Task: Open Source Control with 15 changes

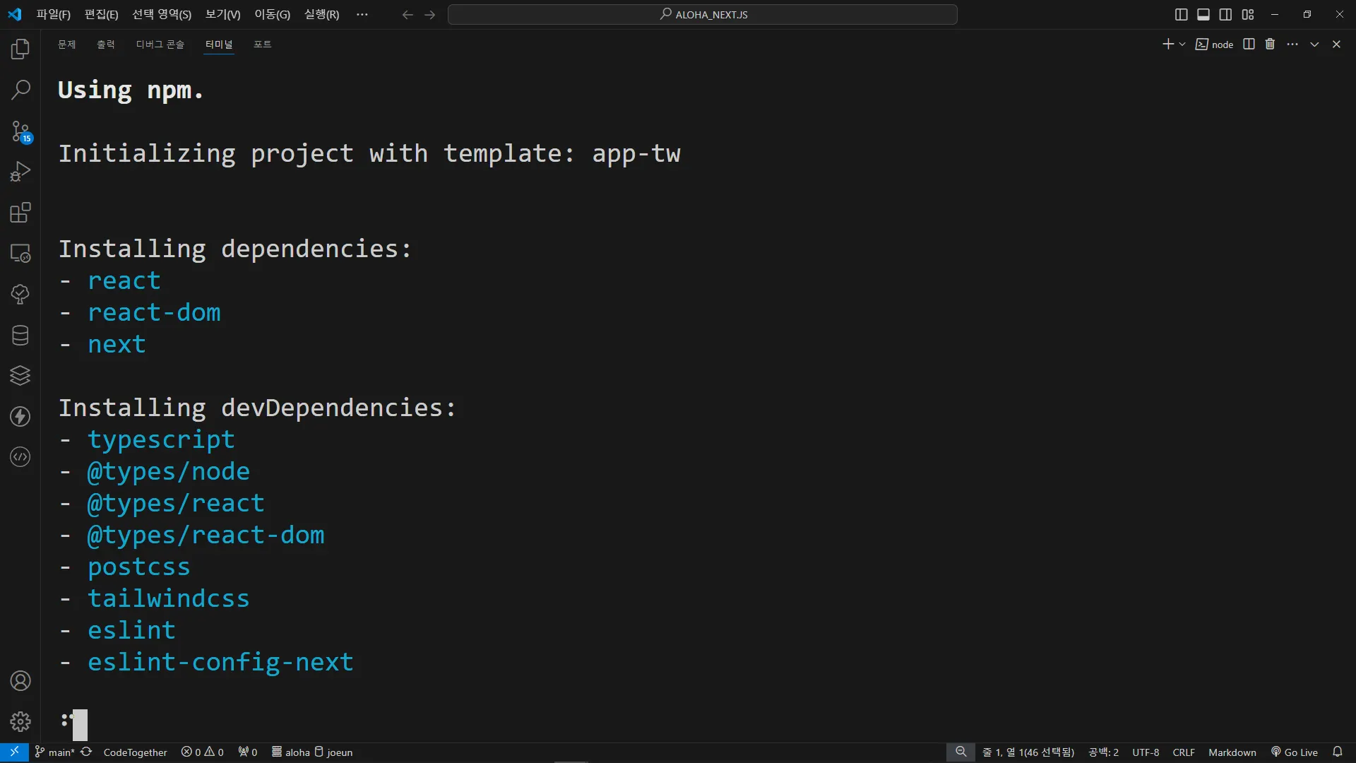Action: point(20,131)
